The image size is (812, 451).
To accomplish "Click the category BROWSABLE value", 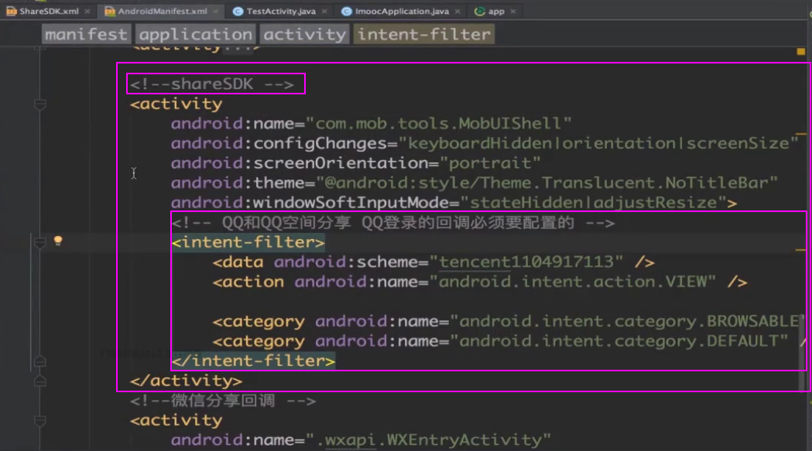I will [x=629, y=321].
